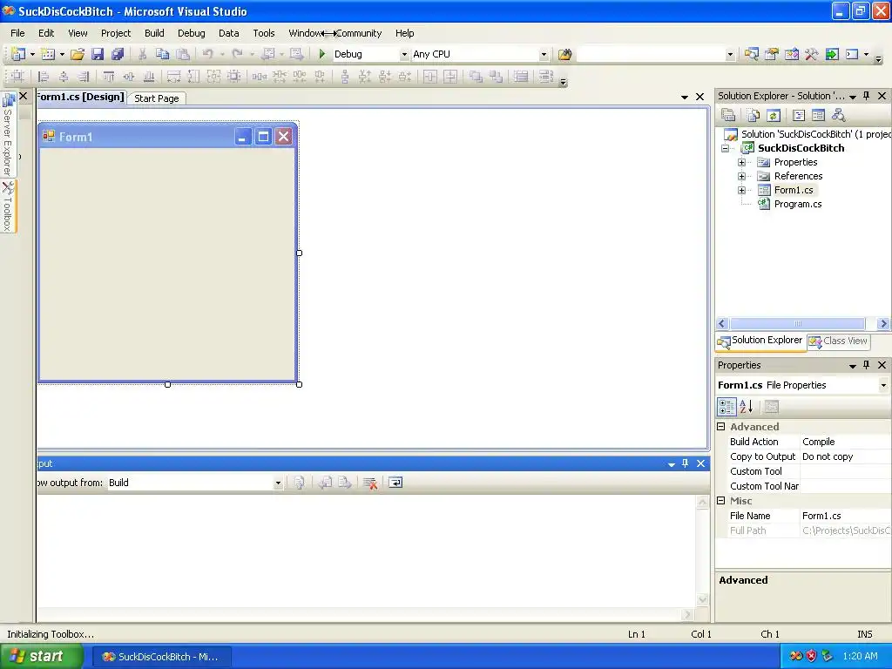892x669 pixels.
Task: Click the Paste clipboard icon
Action: (x=183, y=54)
